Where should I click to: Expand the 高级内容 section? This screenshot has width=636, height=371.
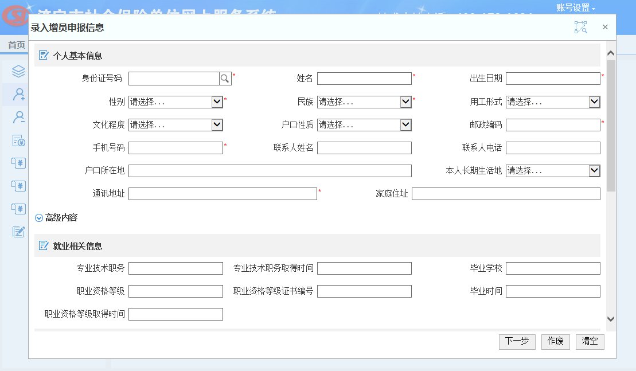[x=56, y=218]
